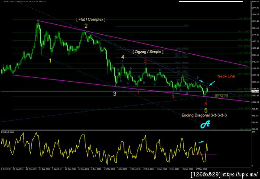Click the red wave '1' label
This screenshot has width=260, height=179.
(138, 92)
